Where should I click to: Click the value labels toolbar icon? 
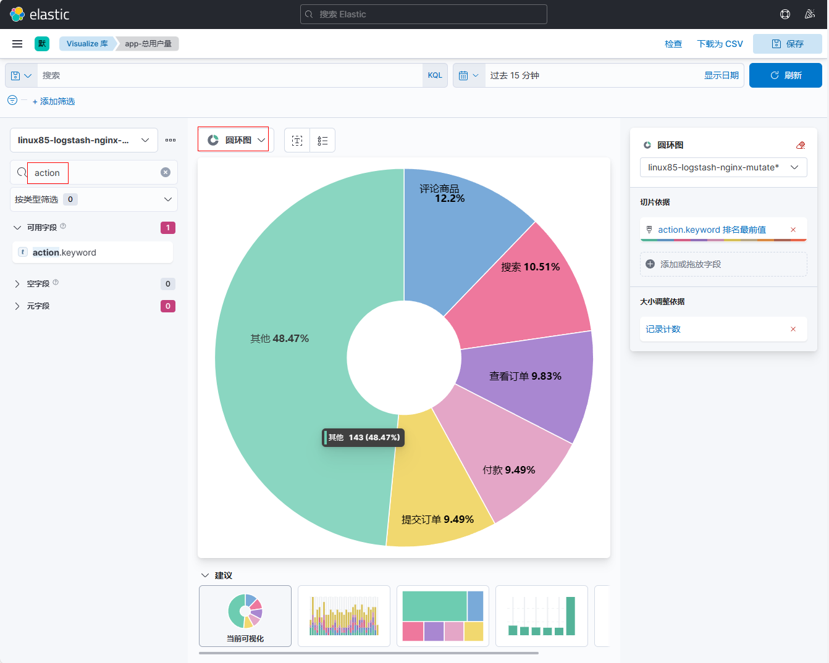[x=297, y=141]
